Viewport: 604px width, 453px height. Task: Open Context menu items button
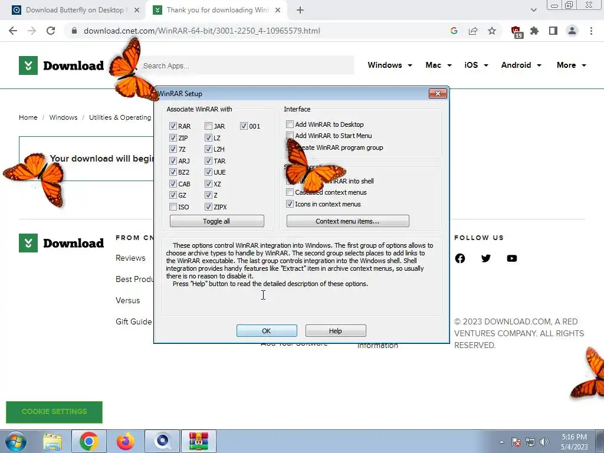tap(348, 221)
